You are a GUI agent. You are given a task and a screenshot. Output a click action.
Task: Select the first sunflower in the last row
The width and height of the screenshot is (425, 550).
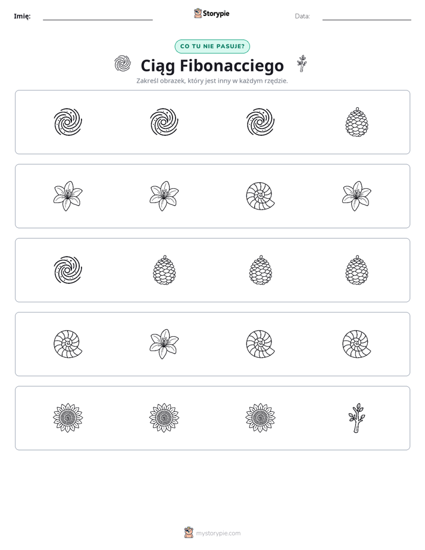pos(68,418)
